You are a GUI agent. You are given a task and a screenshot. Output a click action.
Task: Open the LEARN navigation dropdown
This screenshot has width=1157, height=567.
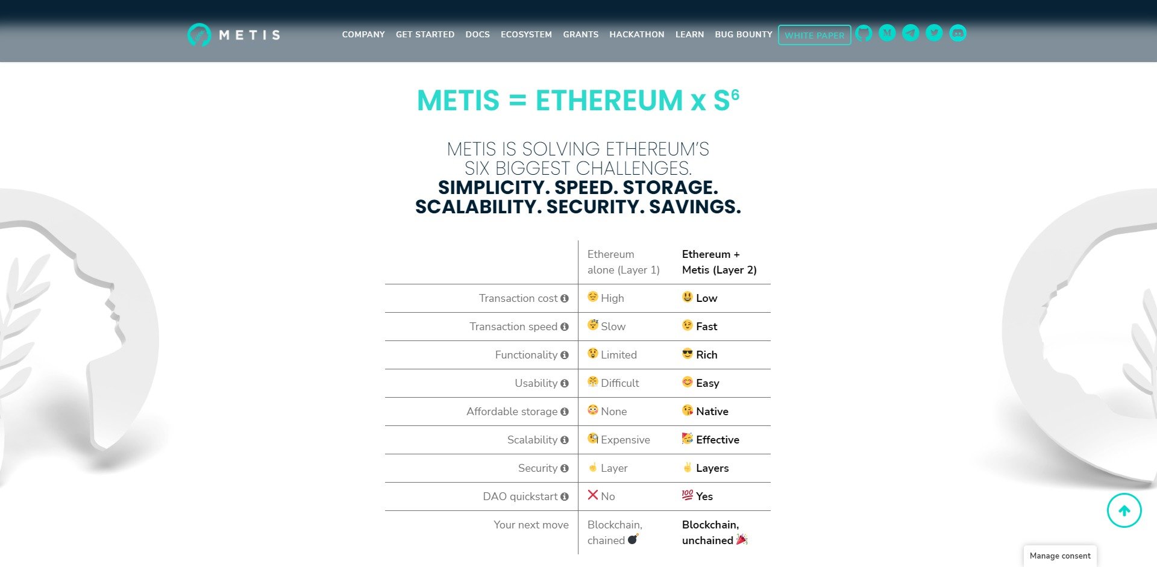click(x=689, y=34)
